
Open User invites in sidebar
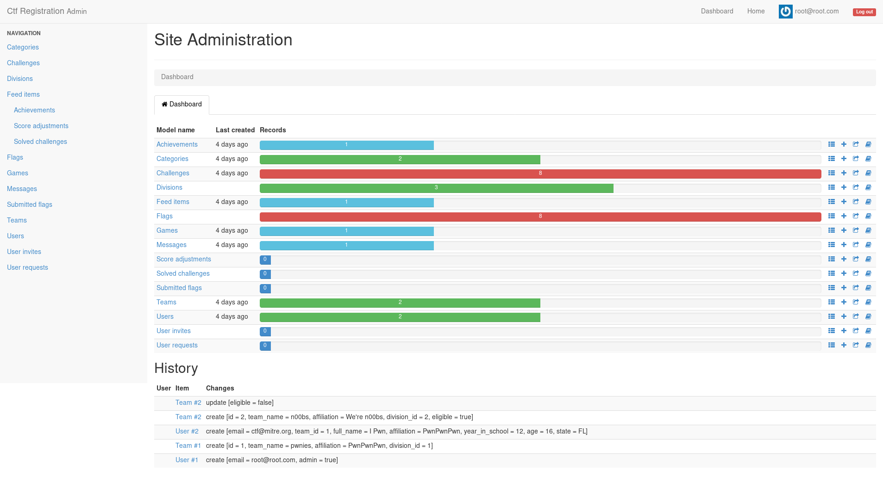[x=24, y=252]
